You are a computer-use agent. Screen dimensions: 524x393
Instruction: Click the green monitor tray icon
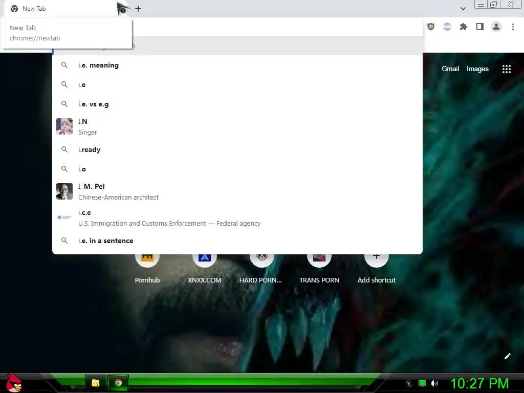pyautogui.click(x=422, y=383)
